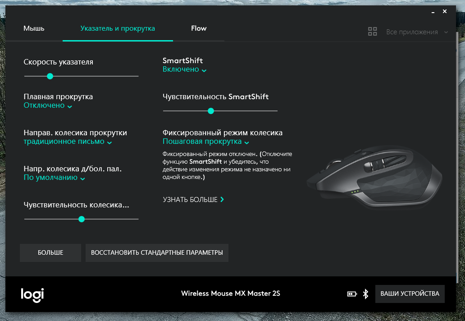Select the Указатель и прокрутка tab
This screenshot has width=465, height=321.
coord(118,28)
